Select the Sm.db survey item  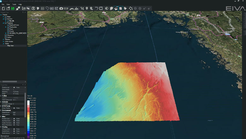pos(11,21)
